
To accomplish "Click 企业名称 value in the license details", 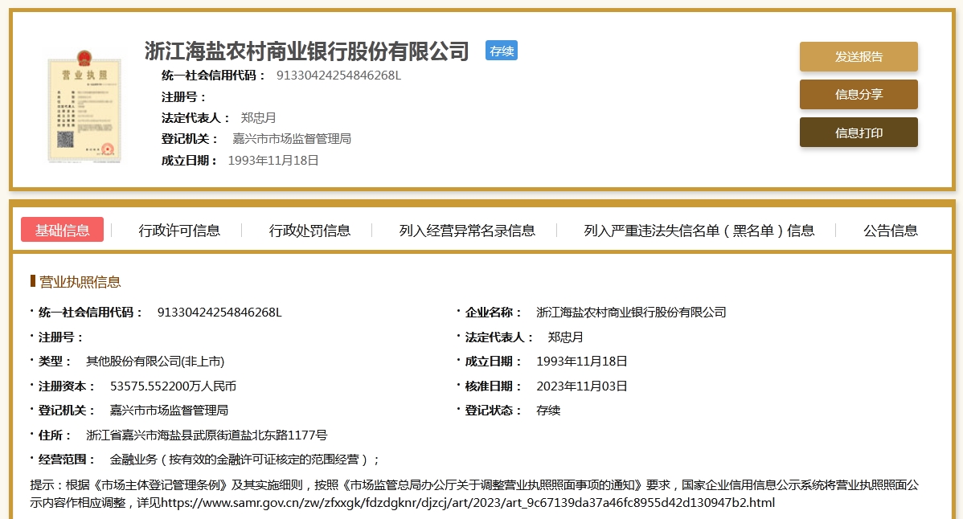I will coord(631,313).
